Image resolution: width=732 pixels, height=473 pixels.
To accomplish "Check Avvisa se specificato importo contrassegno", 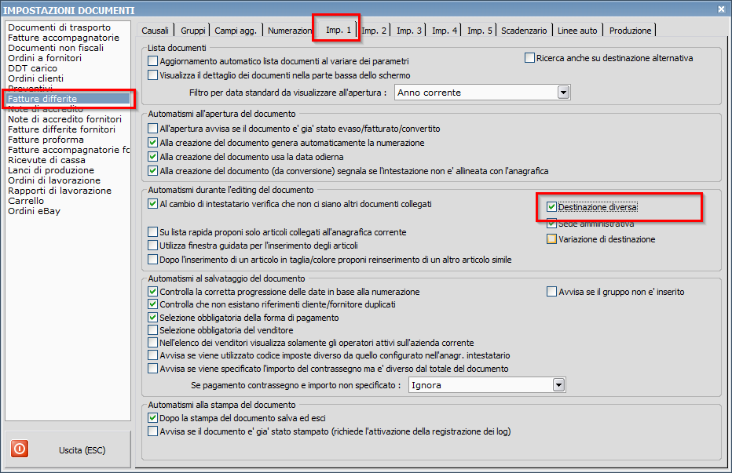I will tap(152, 368).
